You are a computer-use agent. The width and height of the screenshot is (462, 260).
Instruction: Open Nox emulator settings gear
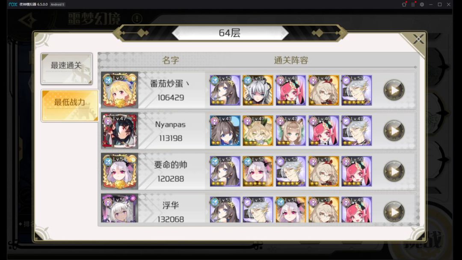tap(422, 4)
